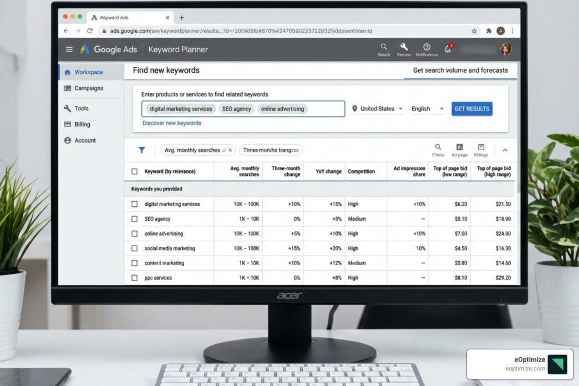The image size is (579, 386).
Task: Go forward with the browser forward arrow
Action: coord(78,31)
